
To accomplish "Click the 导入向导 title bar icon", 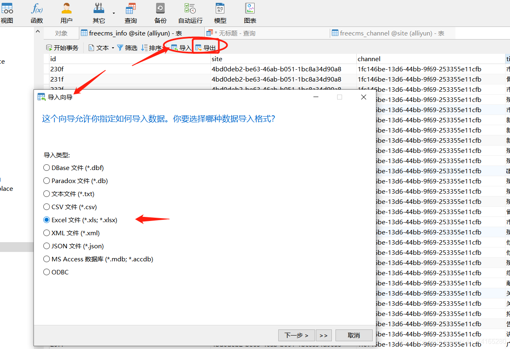I will [42, 97].
